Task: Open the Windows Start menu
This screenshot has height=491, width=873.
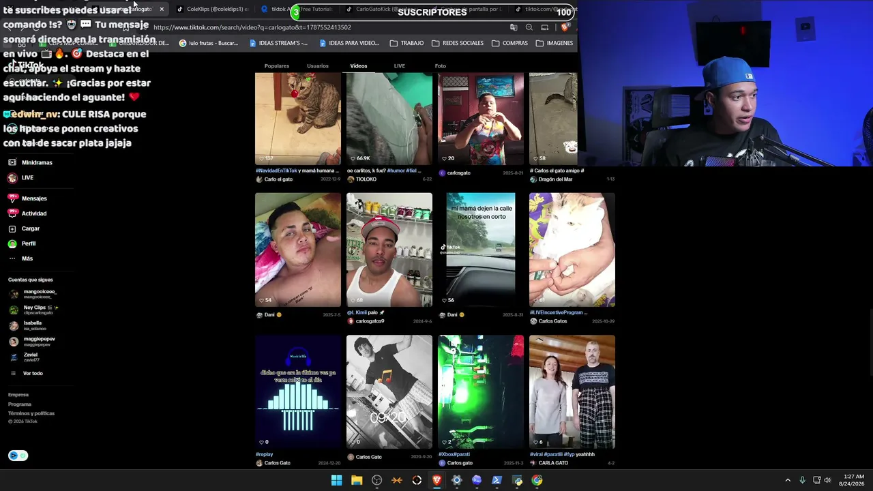Action: click(x=336, y=480)
